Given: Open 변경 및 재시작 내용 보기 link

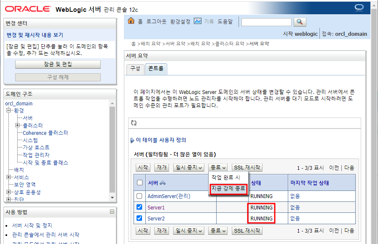Looking at the screenshot, I should click(35, 35).
